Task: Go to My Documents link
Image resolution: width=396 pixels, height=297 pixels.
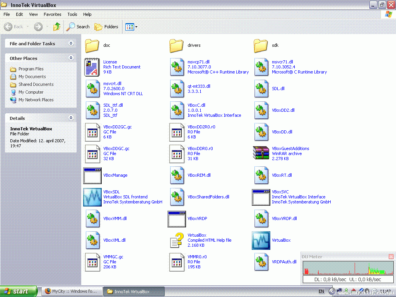Action: point(32,77)
